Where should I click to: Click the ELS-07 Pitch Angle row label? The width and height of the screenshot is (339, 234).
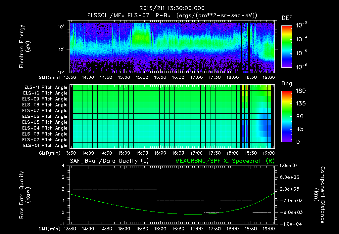pos(45,111)
